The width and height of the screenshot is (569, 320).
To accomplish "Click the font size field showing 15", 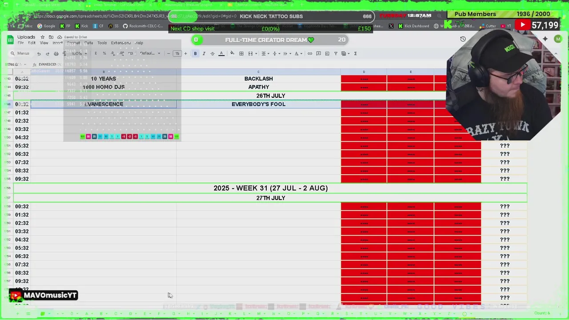I will coord(177,53).
